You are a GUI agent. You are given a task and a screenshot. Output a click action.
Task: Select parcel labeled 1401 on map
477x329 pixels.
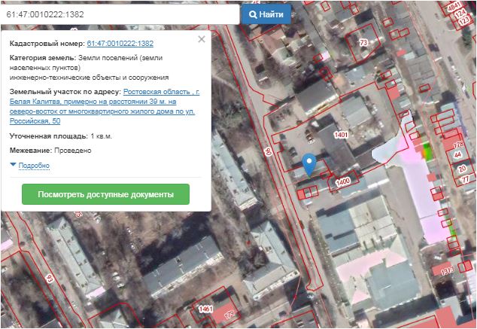click(x=340, y=135)
